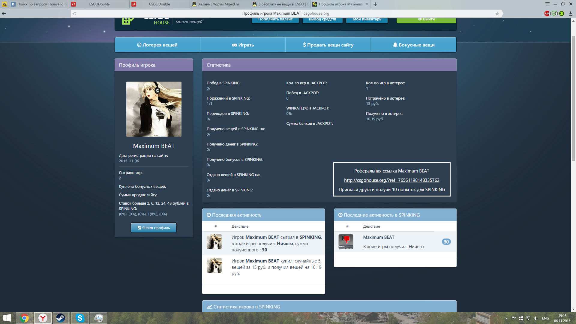Switch to the Халява | Форум Miped.ru tab
This screenshot has height=324, width=576.
(x=220, y=4)
